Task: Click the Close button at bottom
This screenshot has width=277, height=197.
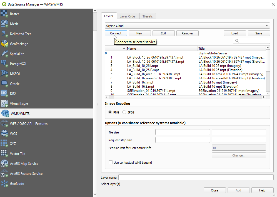Action: 215,190
